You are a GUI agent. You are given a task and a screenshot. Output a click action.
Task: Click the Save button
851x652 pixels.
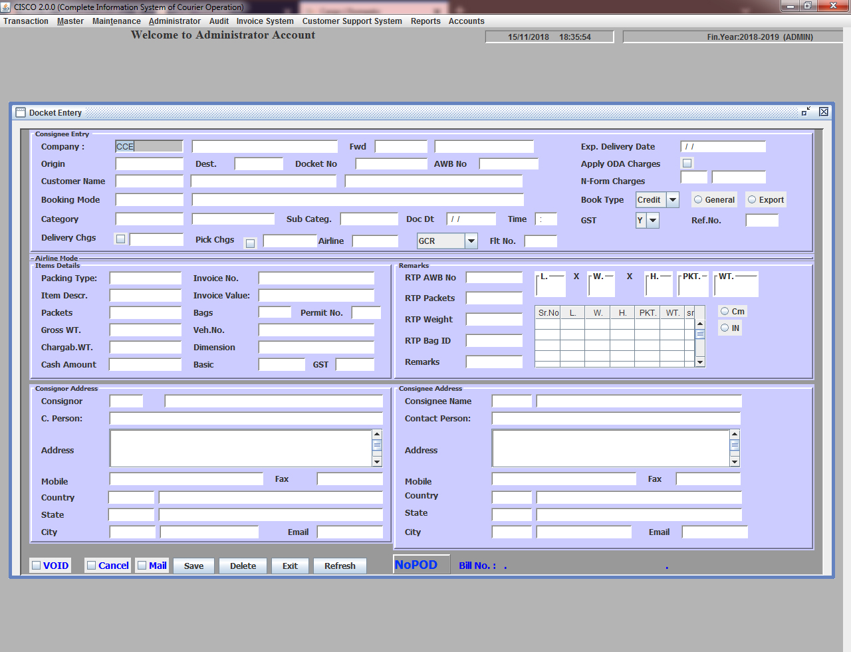coord(194,566)
